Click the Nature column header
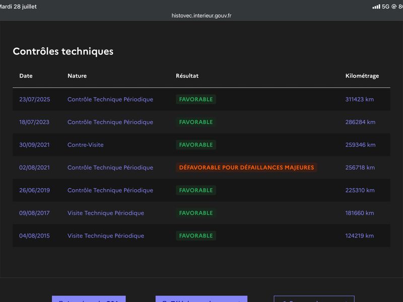The width and height of the screenshot is (403, 302). click(77, 76)
